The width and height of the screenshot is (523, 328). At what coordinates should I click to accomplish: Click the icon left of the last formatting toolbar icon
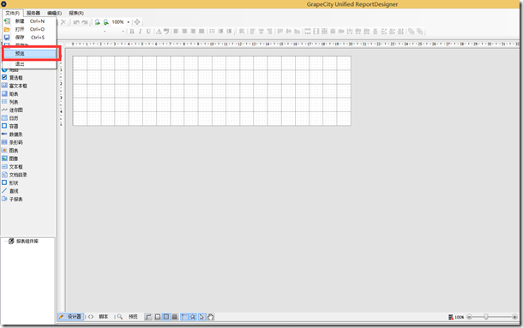pyautogui.click(x=412, y=32)
